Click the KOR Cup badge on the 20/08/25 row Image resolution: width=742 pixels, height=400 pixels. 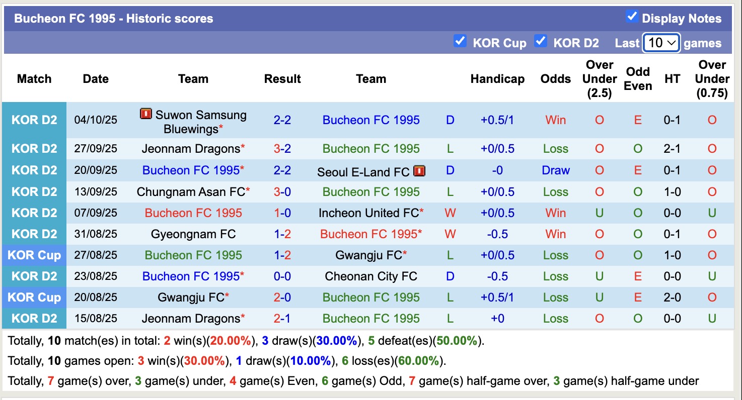pos(34,297)
